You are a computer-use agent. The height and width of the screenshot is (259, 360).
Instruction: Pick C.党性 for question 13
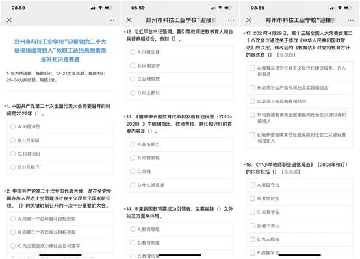[180, 171]
